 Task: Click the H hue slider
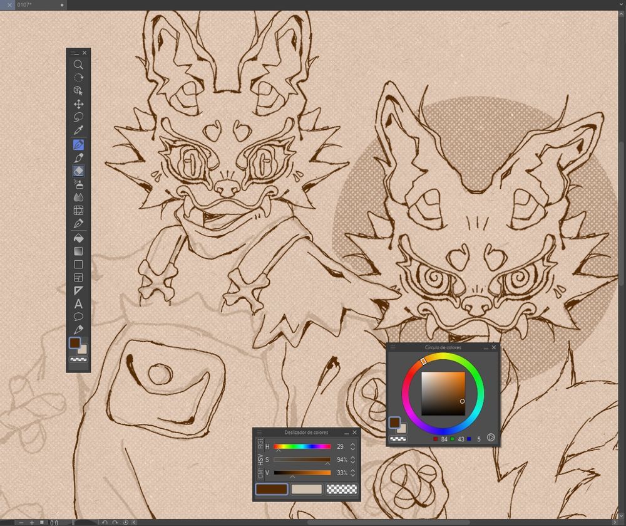(x=302, y=446)
